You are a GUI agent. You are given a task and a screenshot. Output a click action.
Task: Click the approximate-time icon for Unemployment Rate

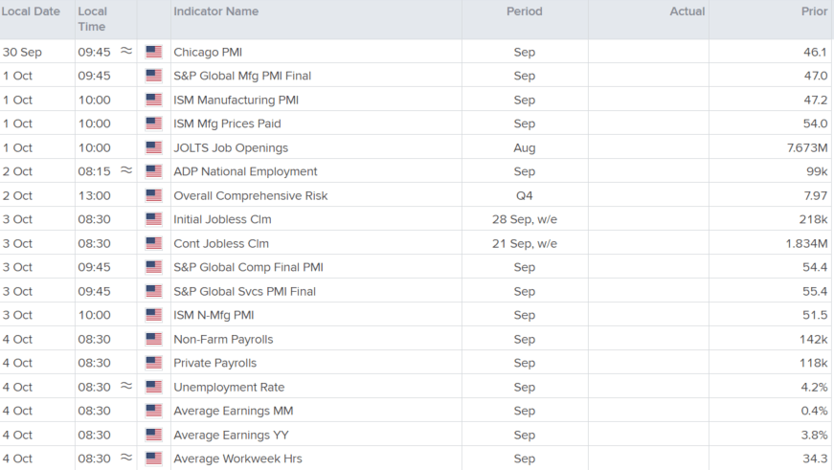pos(126,386)
